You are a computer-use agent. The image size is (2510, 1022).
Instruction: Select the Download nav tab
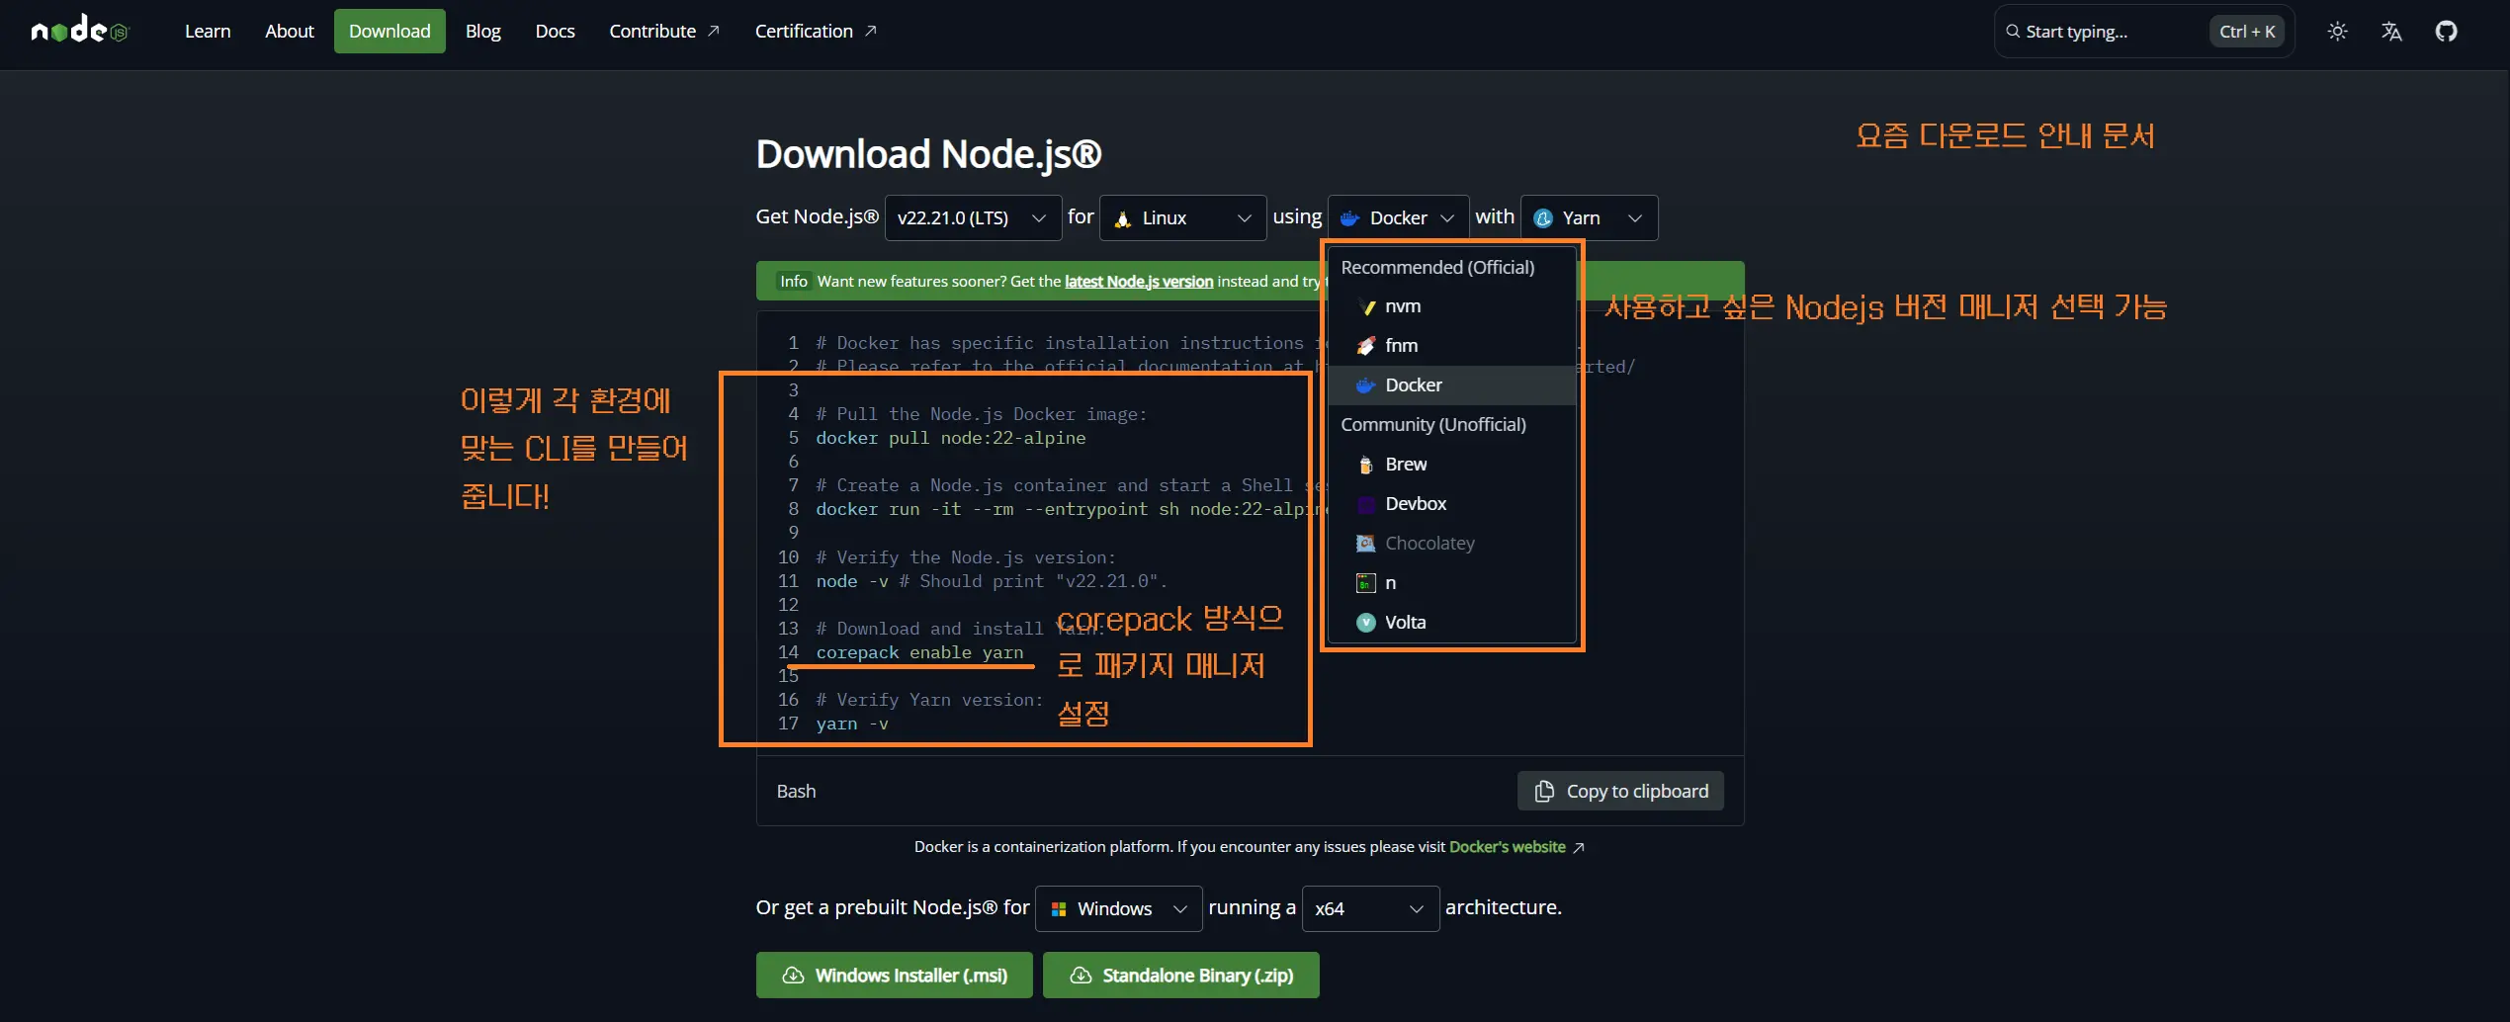tap(389, 31)
